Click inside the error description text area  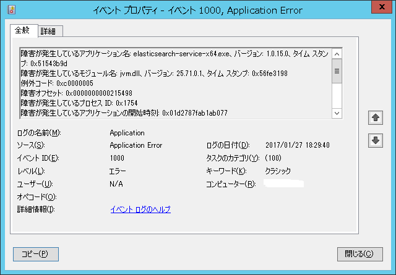176,82
